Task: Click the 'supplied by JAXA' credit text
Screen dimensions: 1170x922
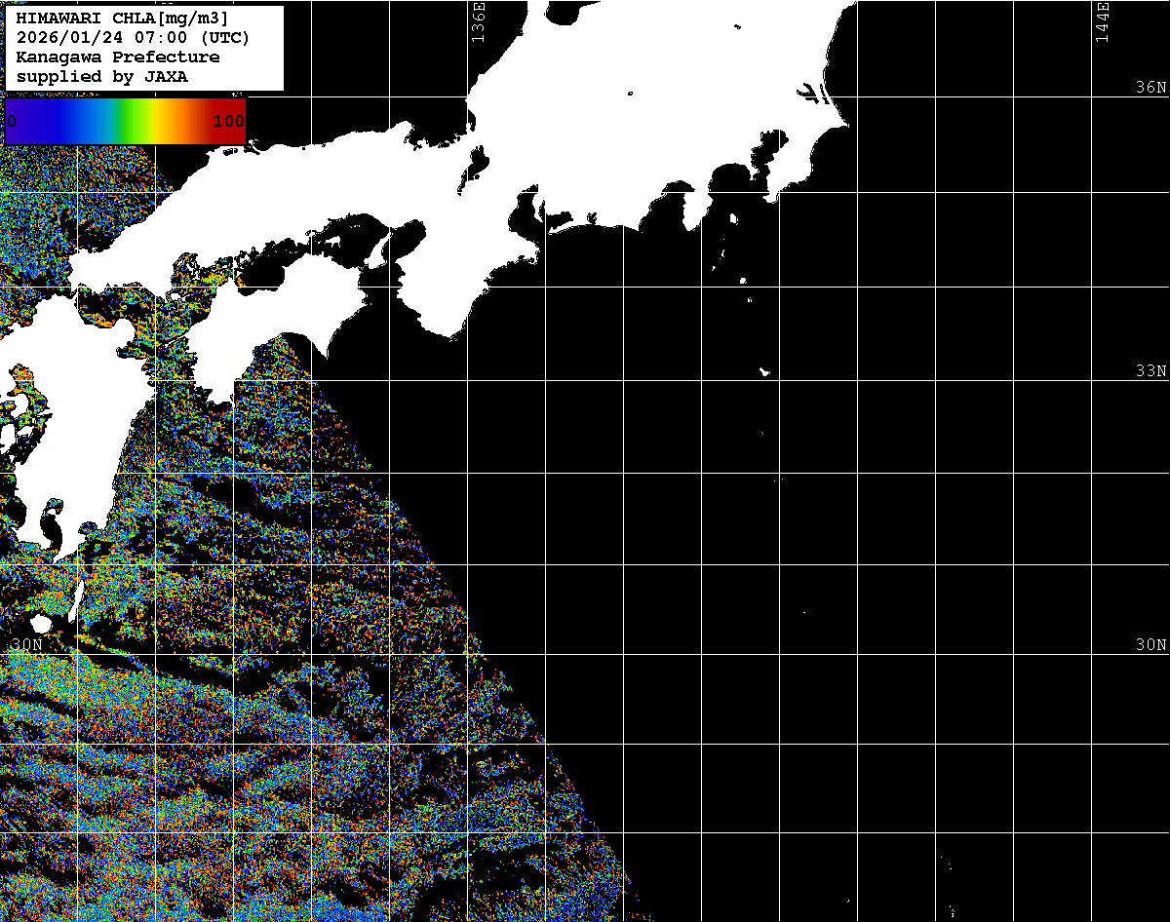Action: click(x=102, y=76)
